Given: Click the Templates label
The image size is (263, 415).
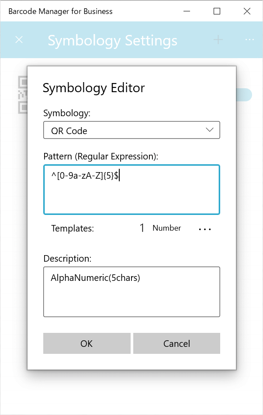Looking at the screenshot, I should (73, 228).
